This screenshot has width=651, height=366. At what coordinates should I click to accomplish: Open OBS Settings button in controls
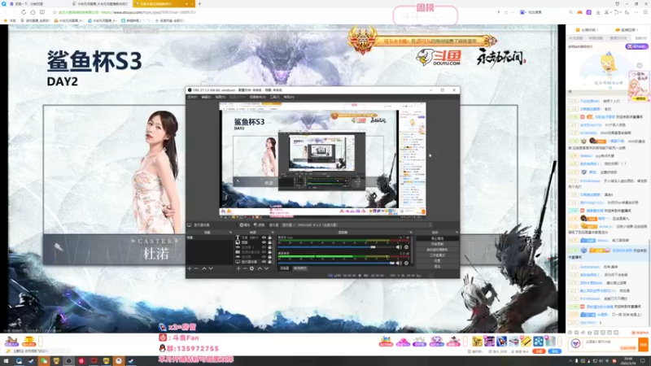(x=437, y=260)
